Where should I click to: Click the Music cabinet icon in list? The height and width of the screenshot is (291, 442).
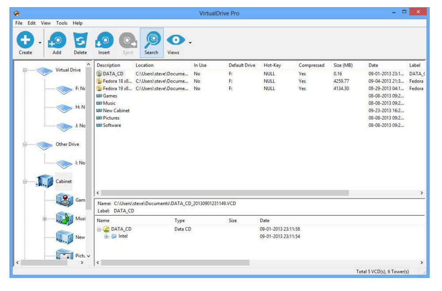point(99,103)
